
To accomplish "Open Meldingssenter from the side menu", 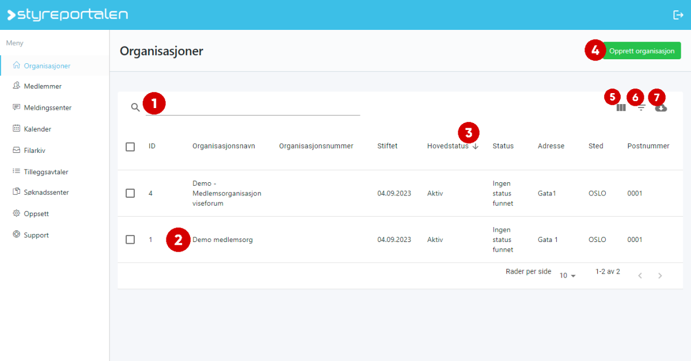I will click(x=47, y=107).
